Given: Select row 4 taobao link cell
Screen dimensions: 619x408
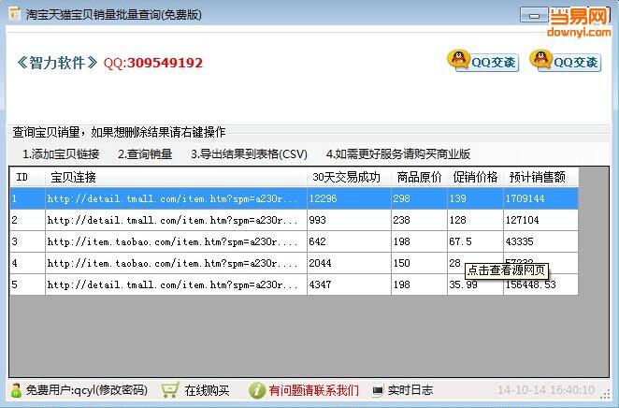Looking at the screenshot, I should click(176, 263).
